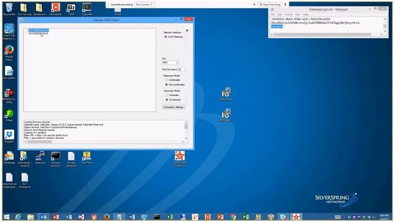Choose the Non-confirmable response mode
This screenshot has height=222, width=395.
[167, 84]
